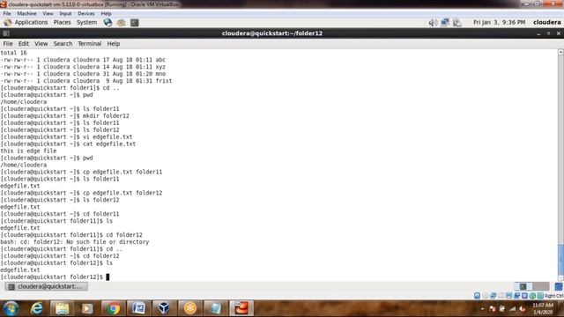
Task: Launch the mail client icon in GNOME panel
Action: (121, 23)
